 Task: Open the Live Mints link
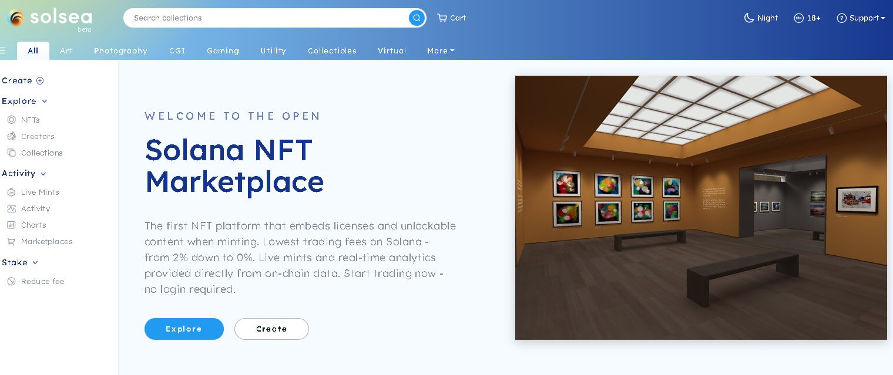40,192
